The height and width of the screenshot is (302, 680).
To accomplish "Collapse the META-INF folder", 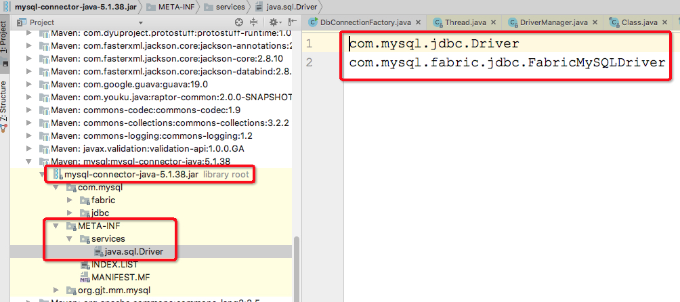I will (x=56, y=225).
